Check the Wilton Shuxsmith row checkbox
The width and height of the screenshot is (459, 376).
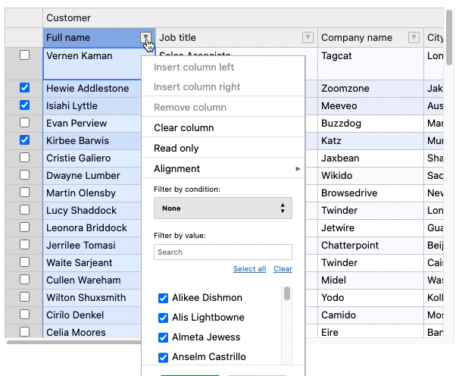24,297
